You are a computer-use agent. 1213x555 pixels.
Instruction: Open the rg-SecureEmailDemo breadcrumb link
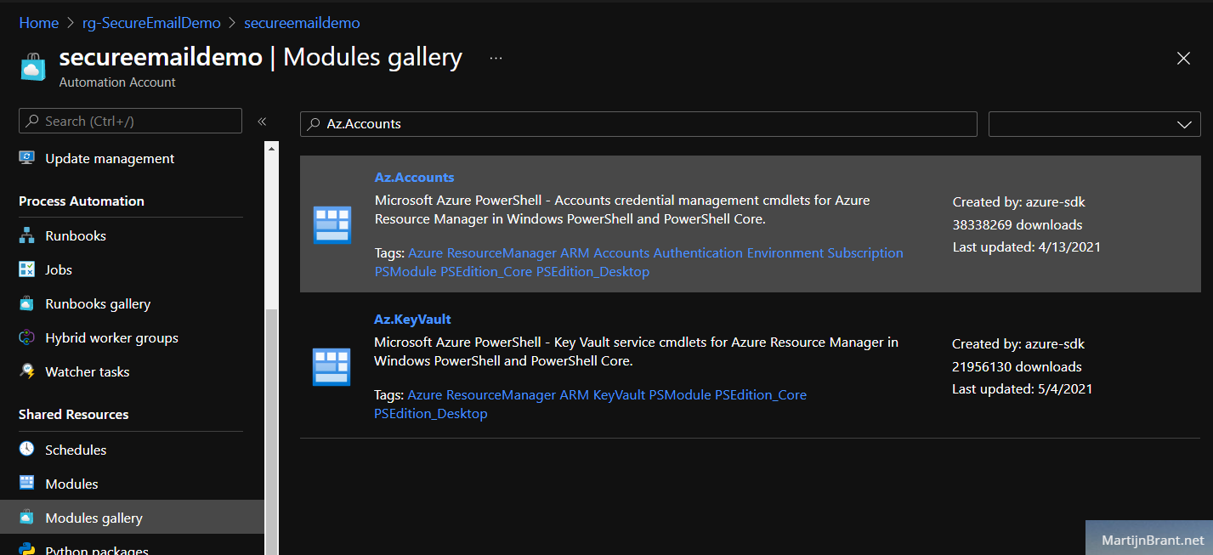(x=151, y=23)
